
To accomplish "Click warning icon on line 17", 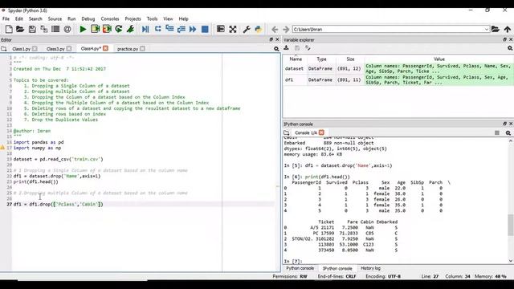I will tap(2, 148).
